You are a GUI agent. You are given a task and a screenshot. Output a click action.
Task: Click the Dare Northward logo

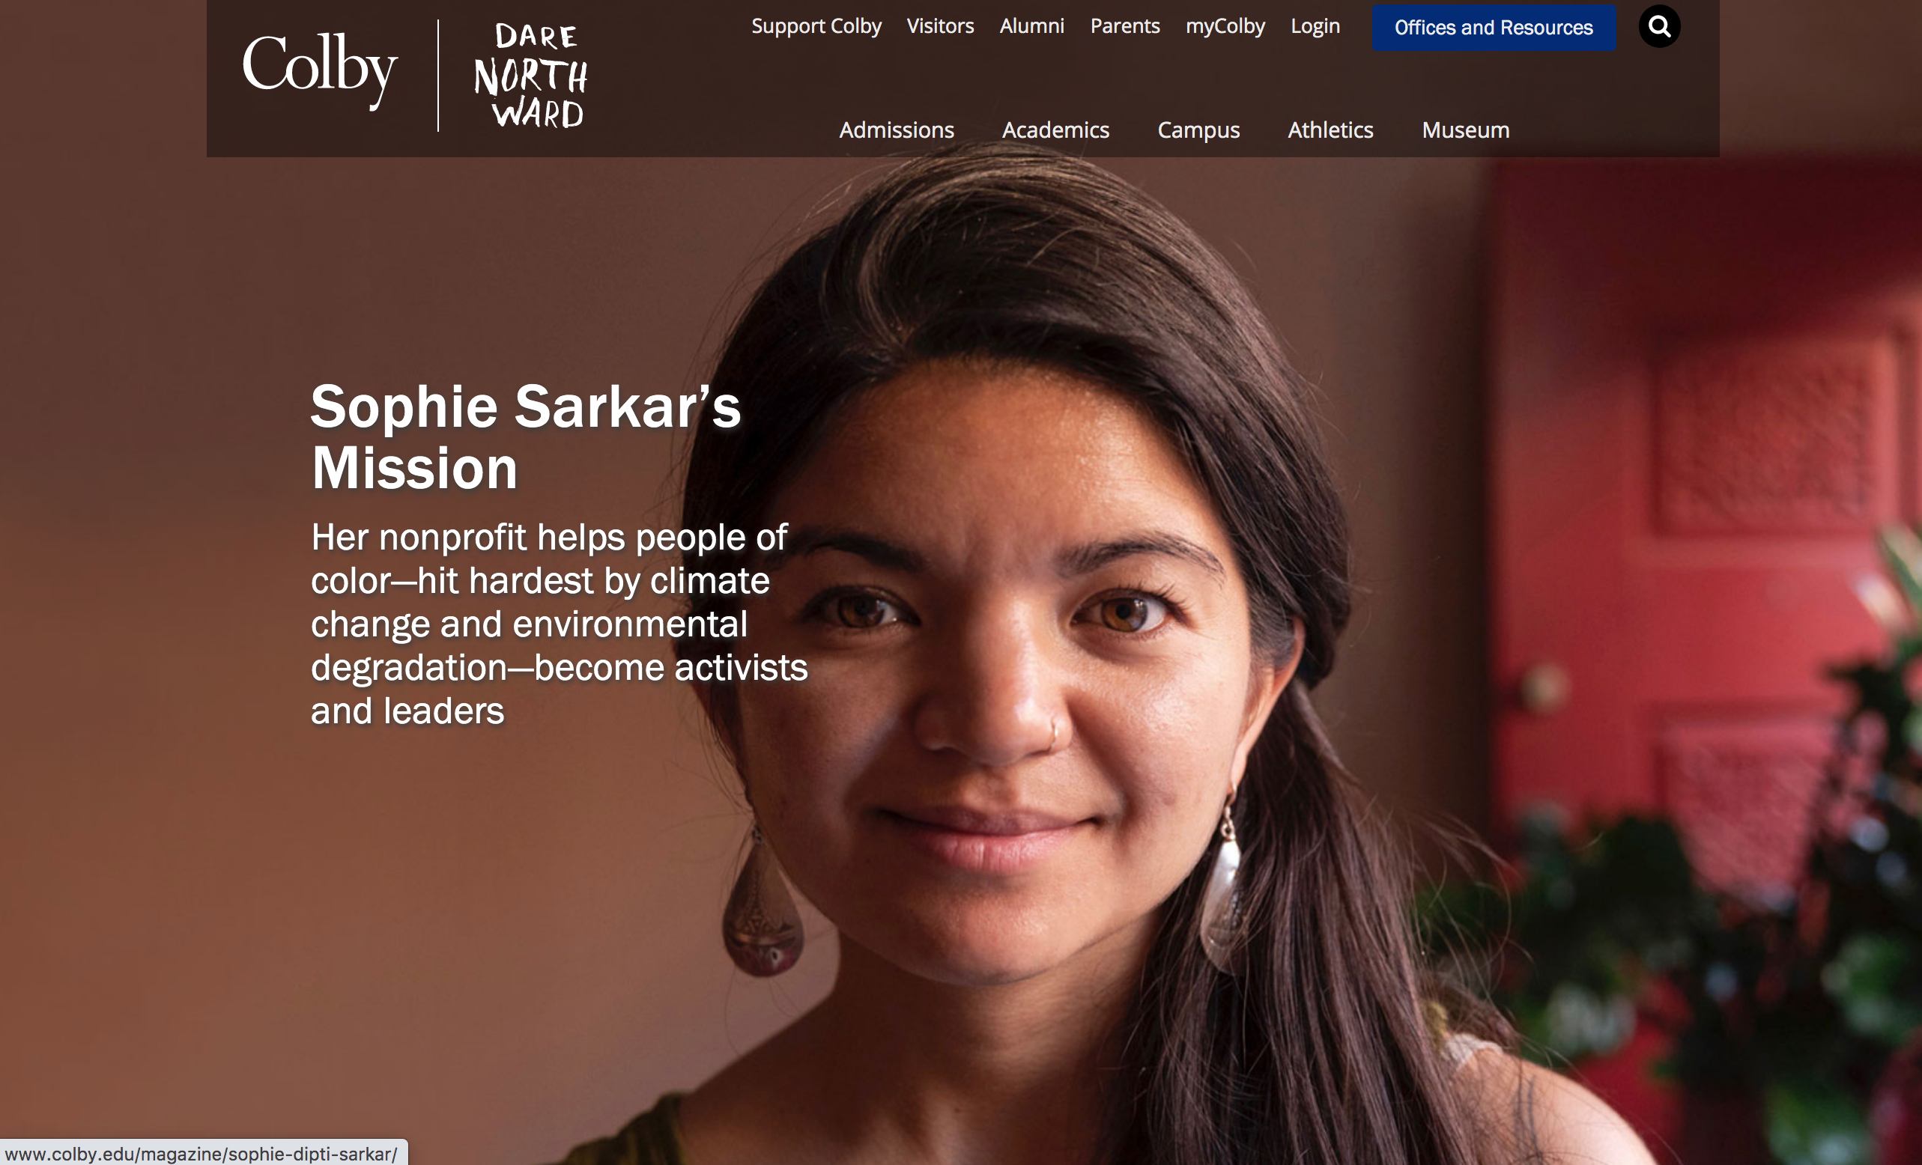coord(531,76)
